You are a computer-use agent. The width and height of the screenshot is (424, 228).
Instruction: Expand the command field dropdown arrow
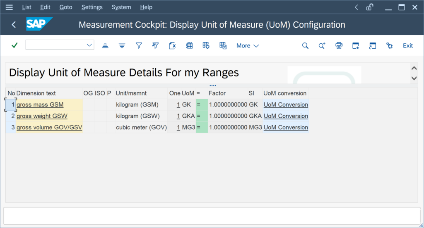[89, 45]
